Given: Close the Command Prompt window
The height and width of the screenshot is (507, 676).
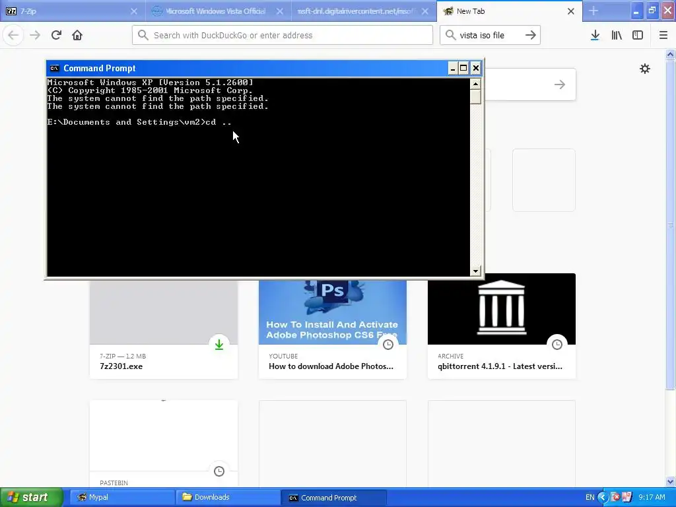Looking at the screenshot, I should pyautogui.click(x=475, y=68).
